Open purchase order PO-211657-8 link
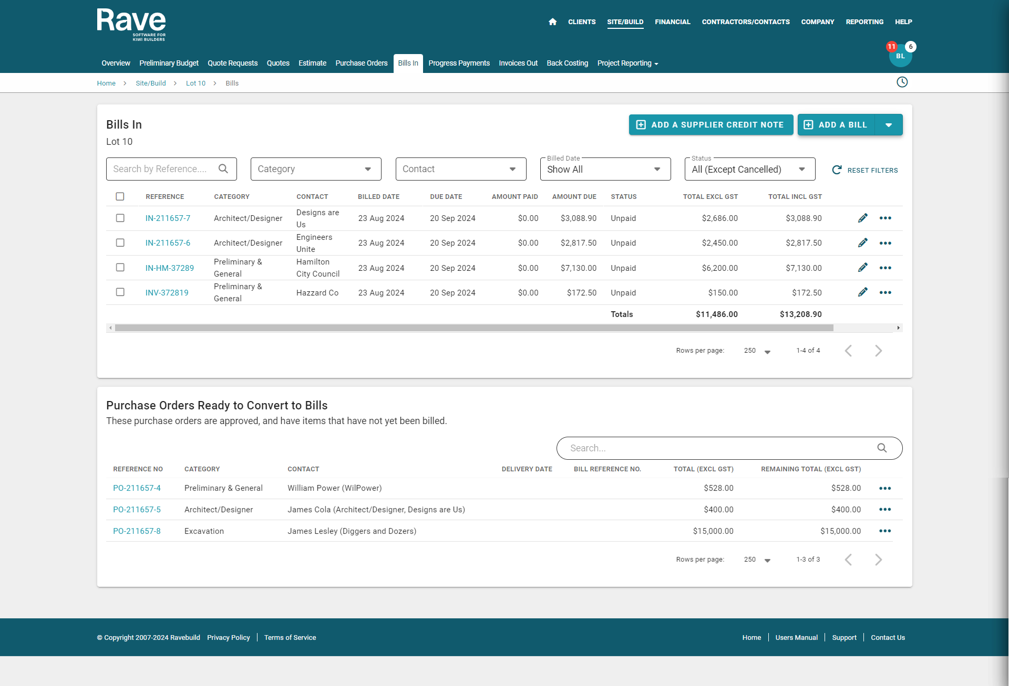 tap(137, 531)
